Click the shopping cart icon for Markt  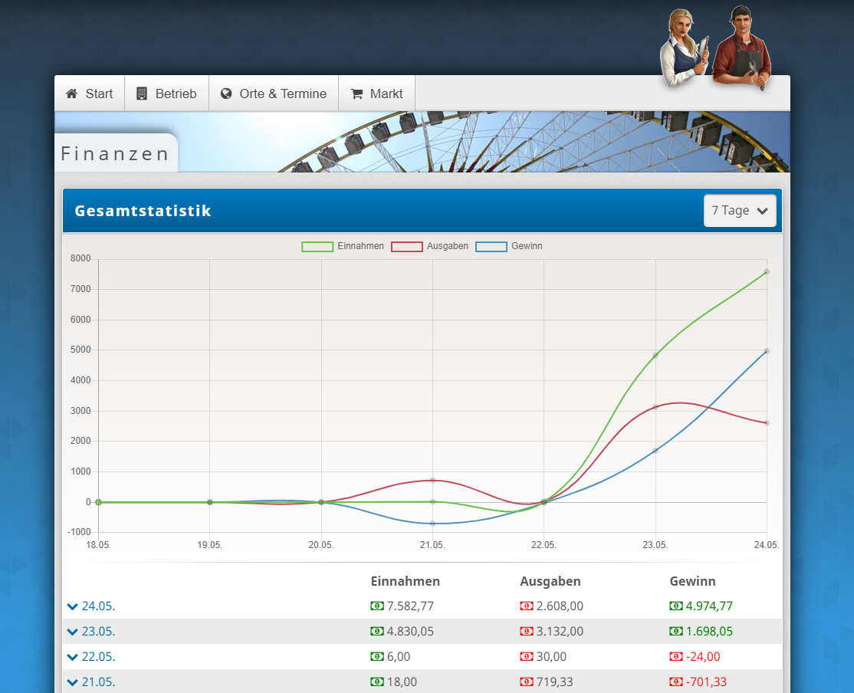click(x=356, y=94)
